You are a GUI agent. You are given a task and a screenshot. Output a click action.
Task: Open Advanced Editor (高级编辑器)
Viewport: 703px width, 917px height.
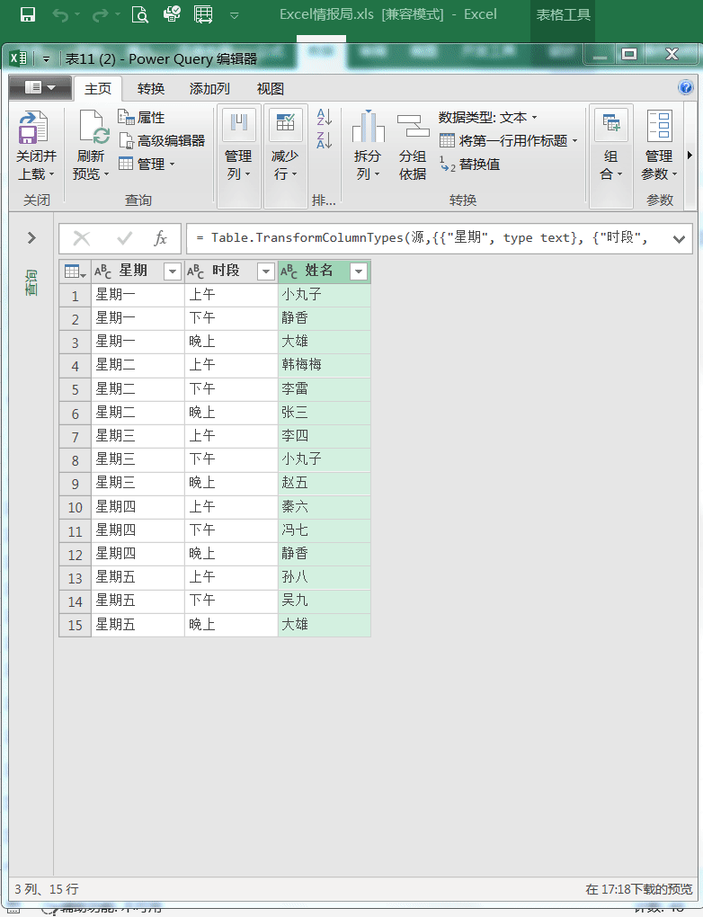click(x=162, y=140)
